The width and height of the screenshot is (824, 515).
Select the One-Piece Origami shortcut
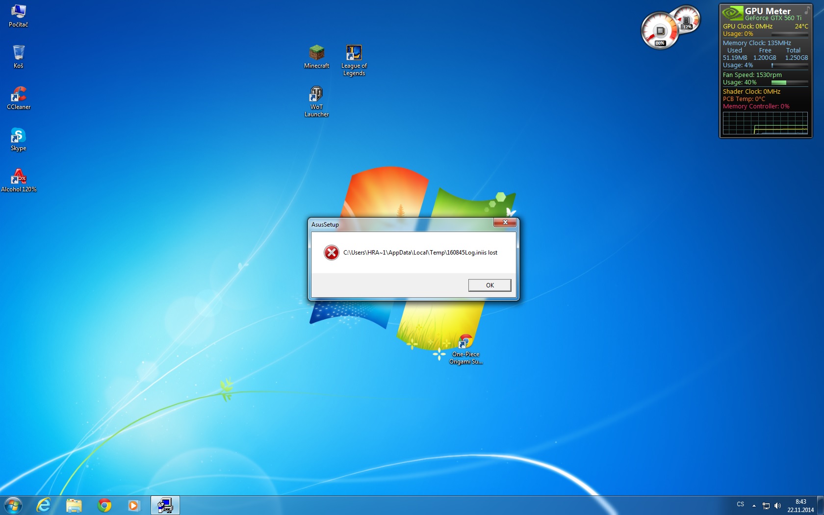coord(466,349)
